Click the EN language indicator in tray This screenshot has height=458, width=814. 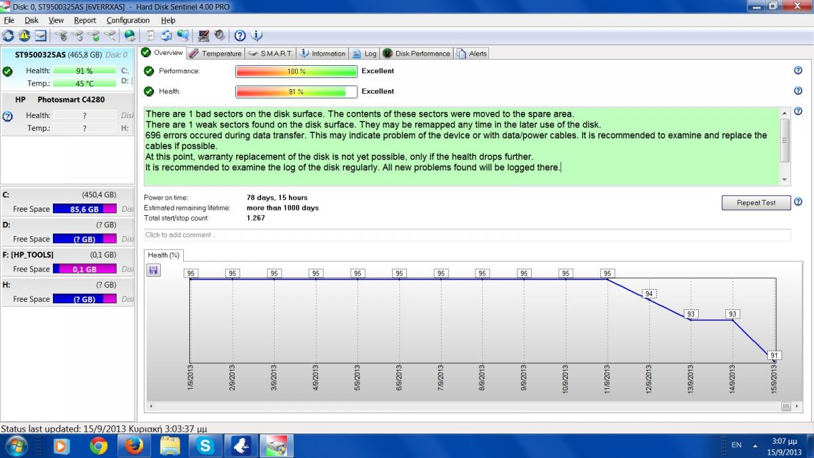point(736,445)
